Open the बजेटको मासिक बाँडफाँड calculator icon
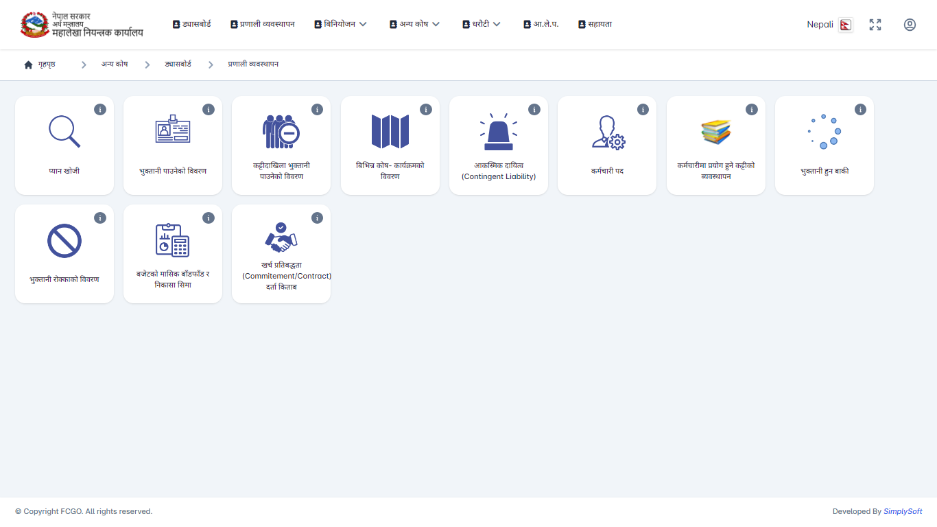937x527 pixels. pos(172,240)
